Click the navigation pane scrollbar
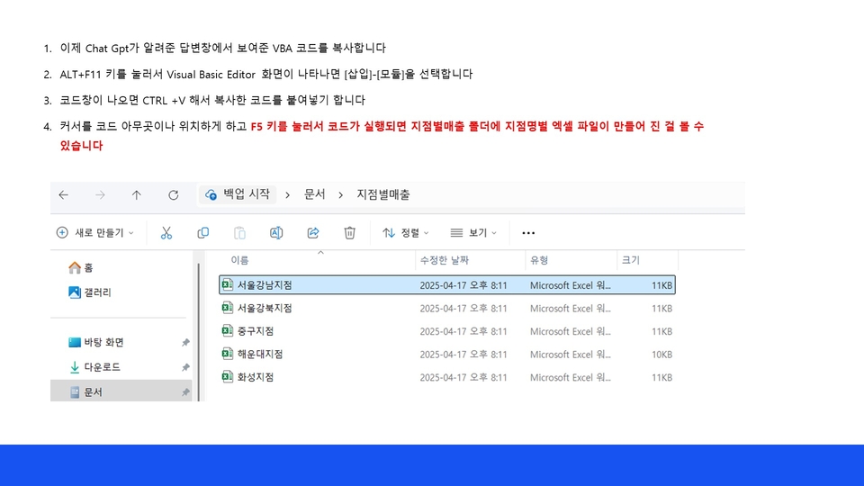Screen dimensions: 864x486 click(x=198, y=332)
